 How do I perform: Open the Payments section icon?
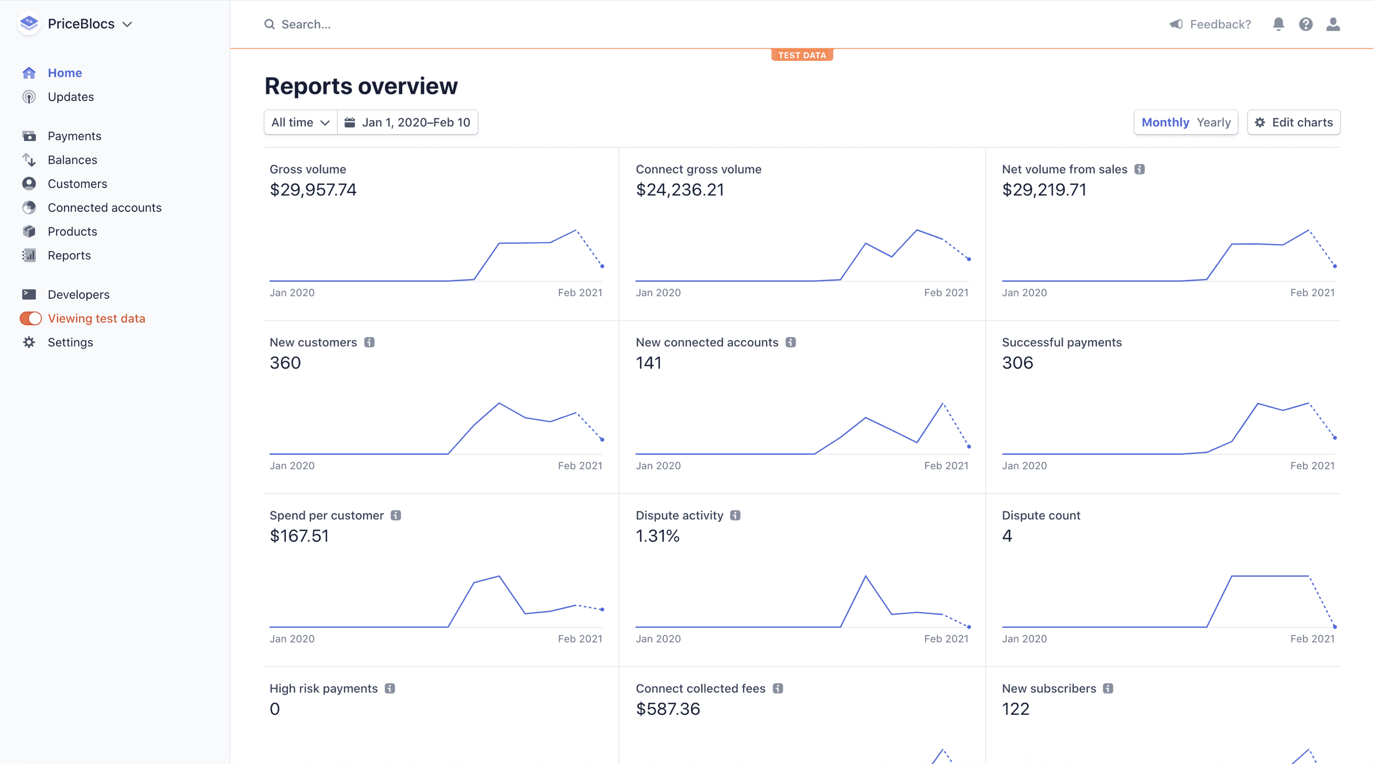(x=29, y=136)
